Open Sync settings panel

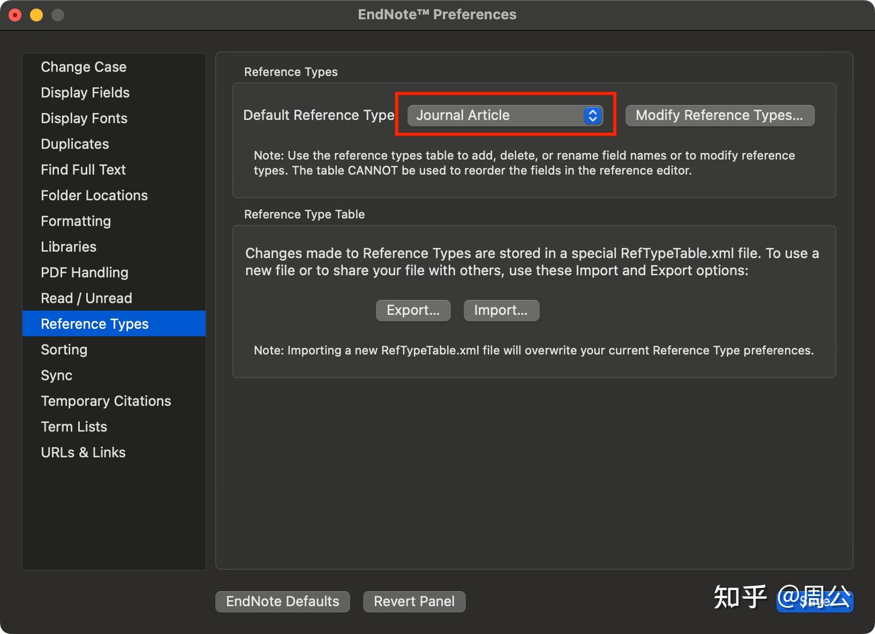56,375
